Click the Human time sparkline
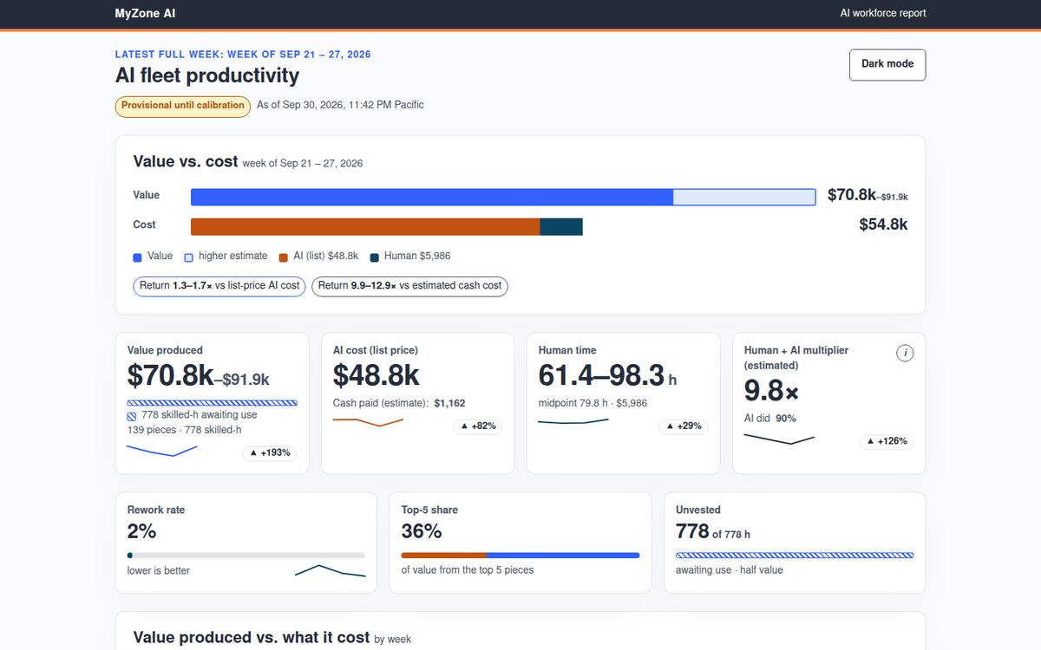This screenshot has width=1041, height=650. click(573, 421)
